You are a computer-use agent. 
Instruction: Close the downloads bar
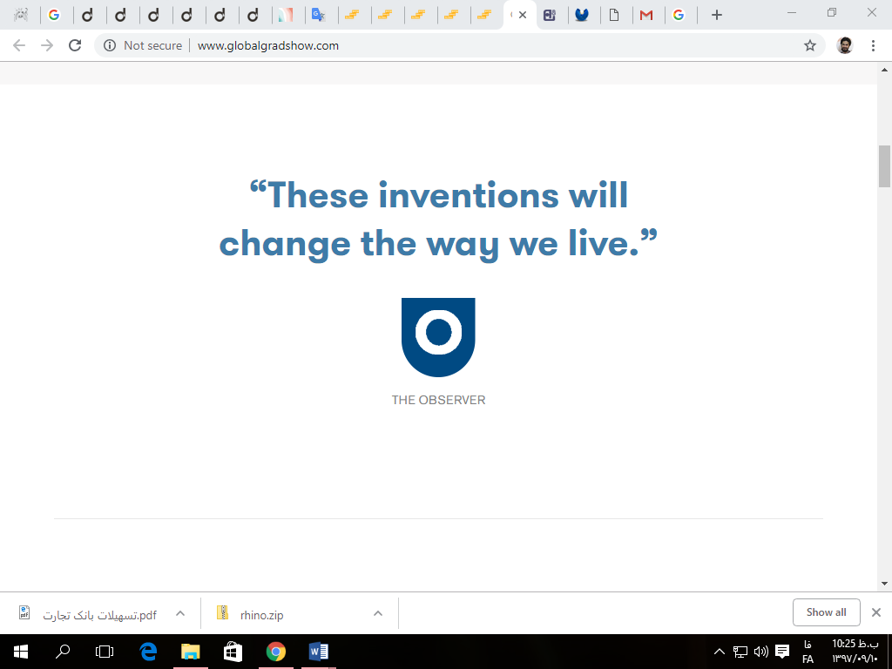(x=876, y=612)
